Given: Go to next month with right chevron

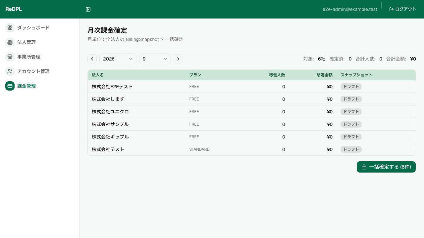Looking at the screenshot, I should point(178,59).
